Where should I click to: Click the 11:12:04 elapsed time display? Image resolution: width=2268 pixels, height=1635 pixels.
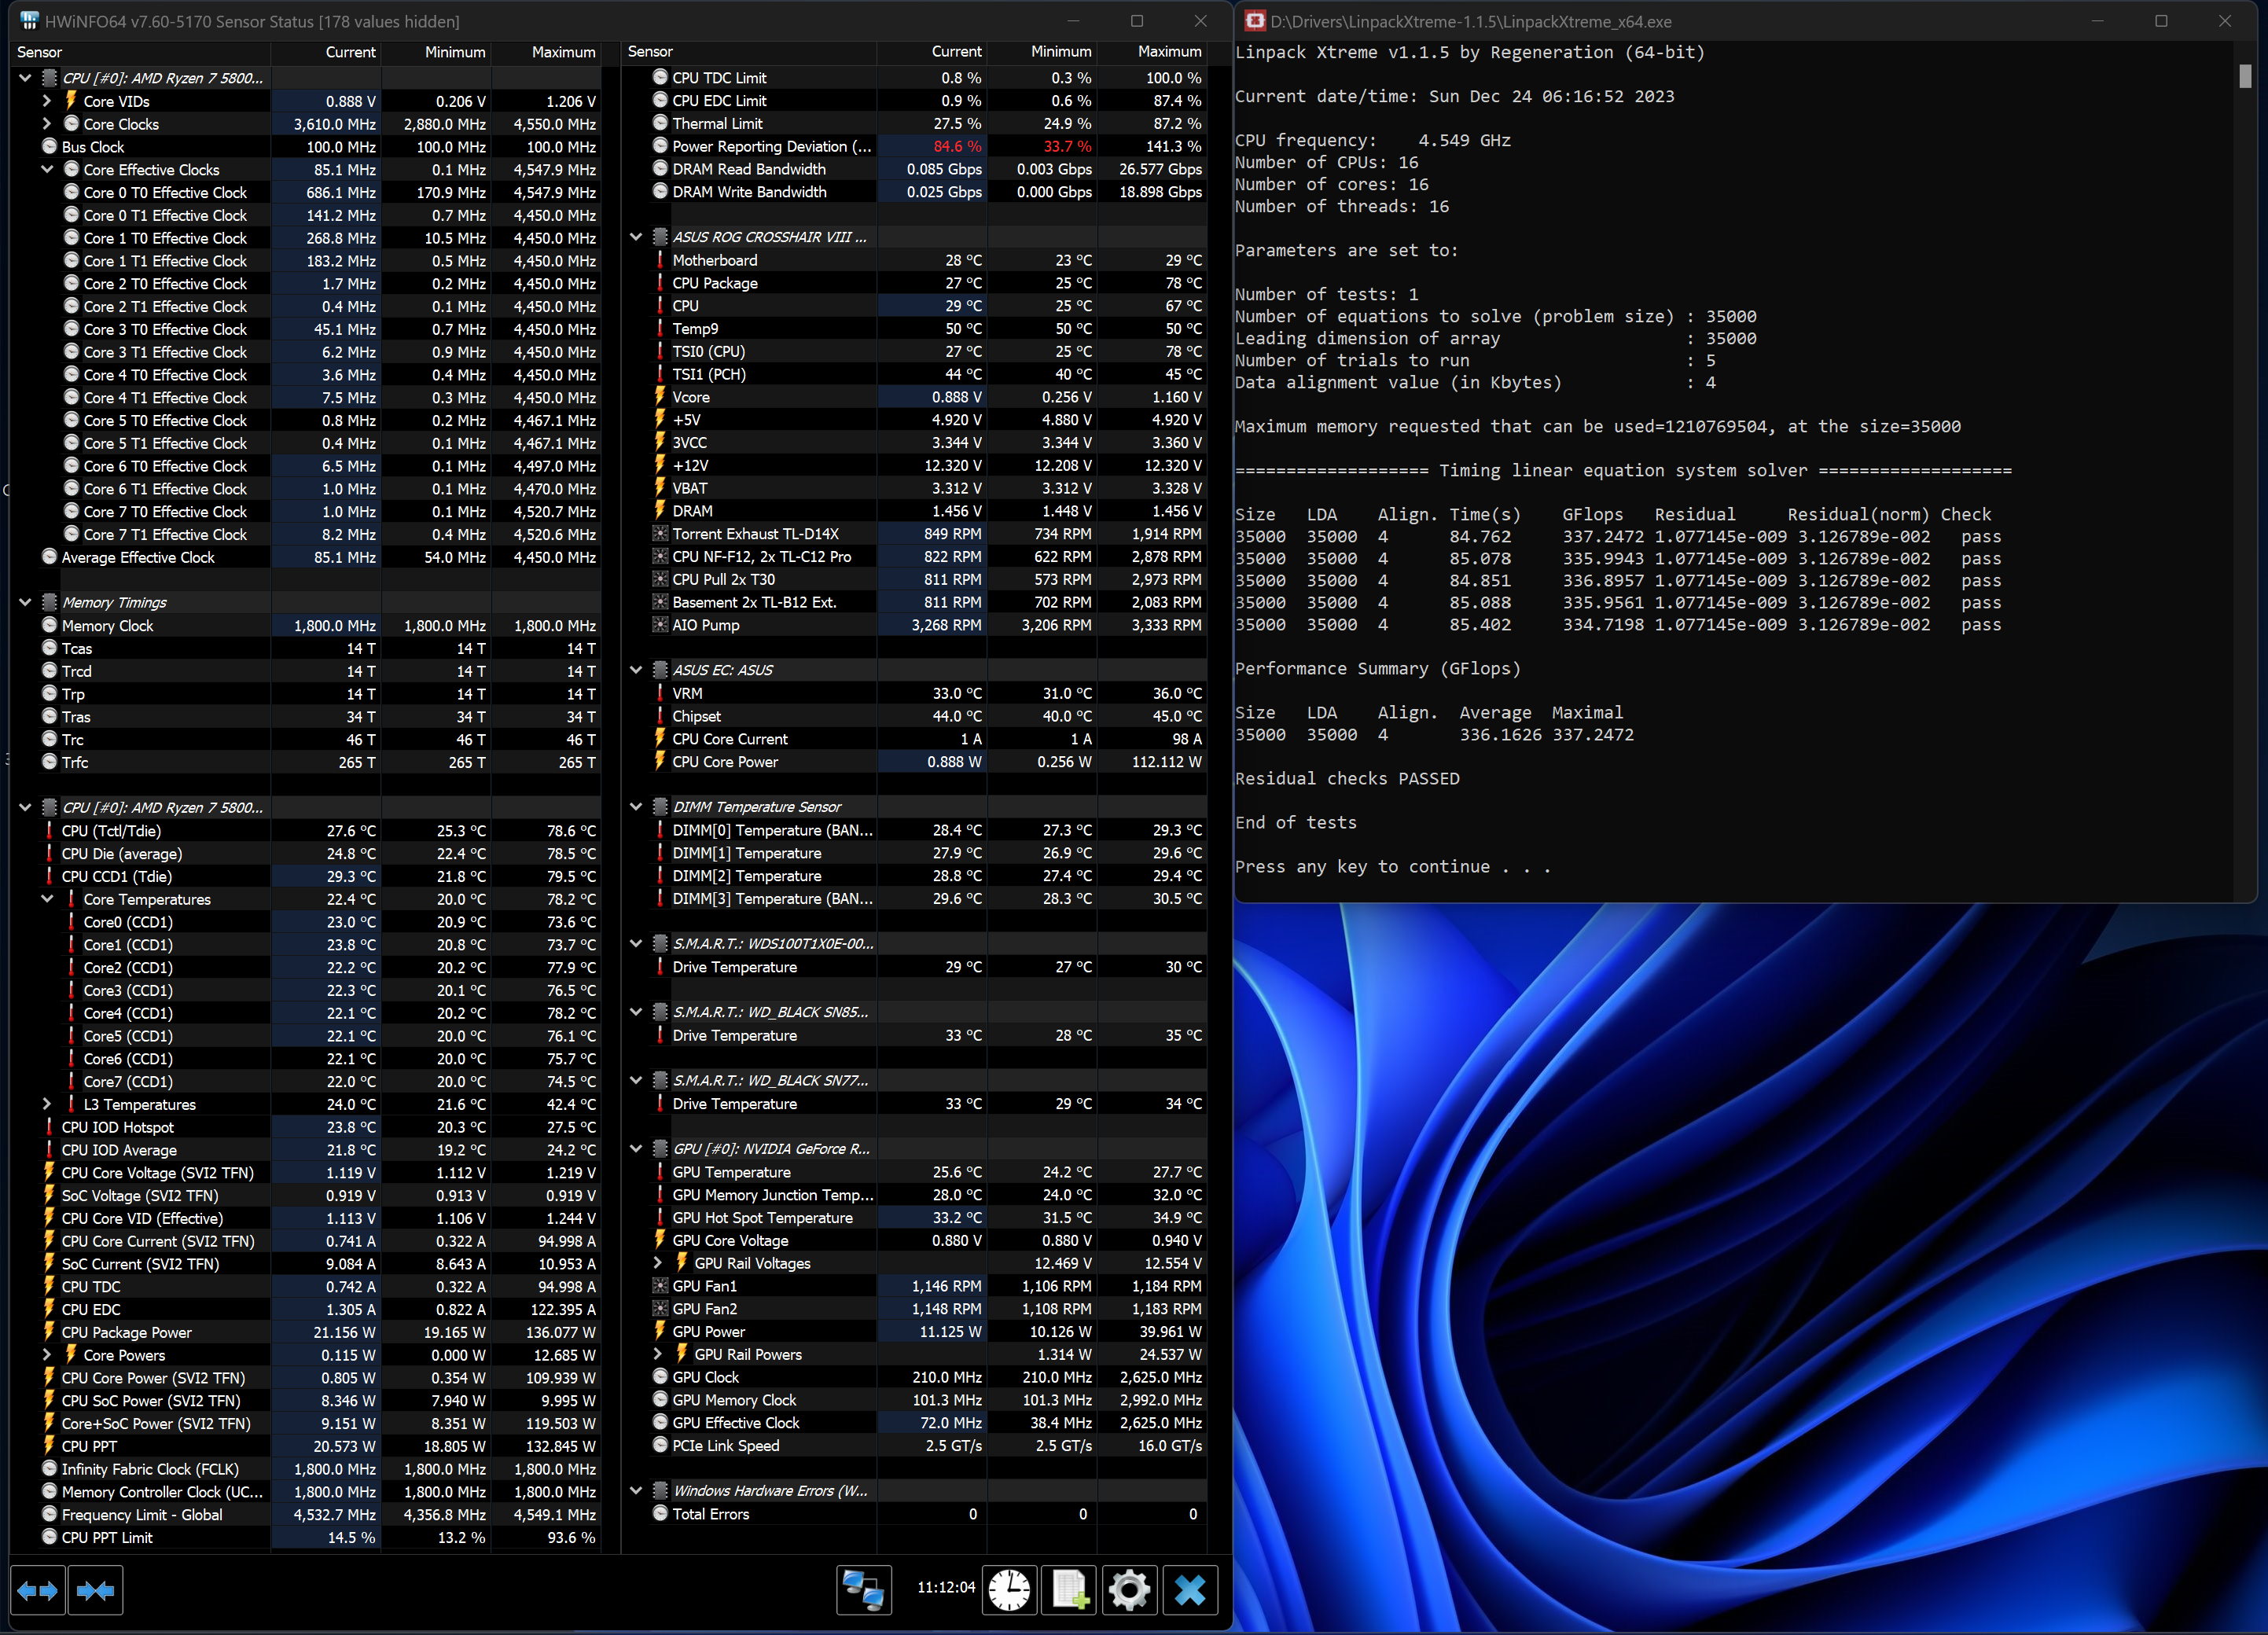(945, 1587)
